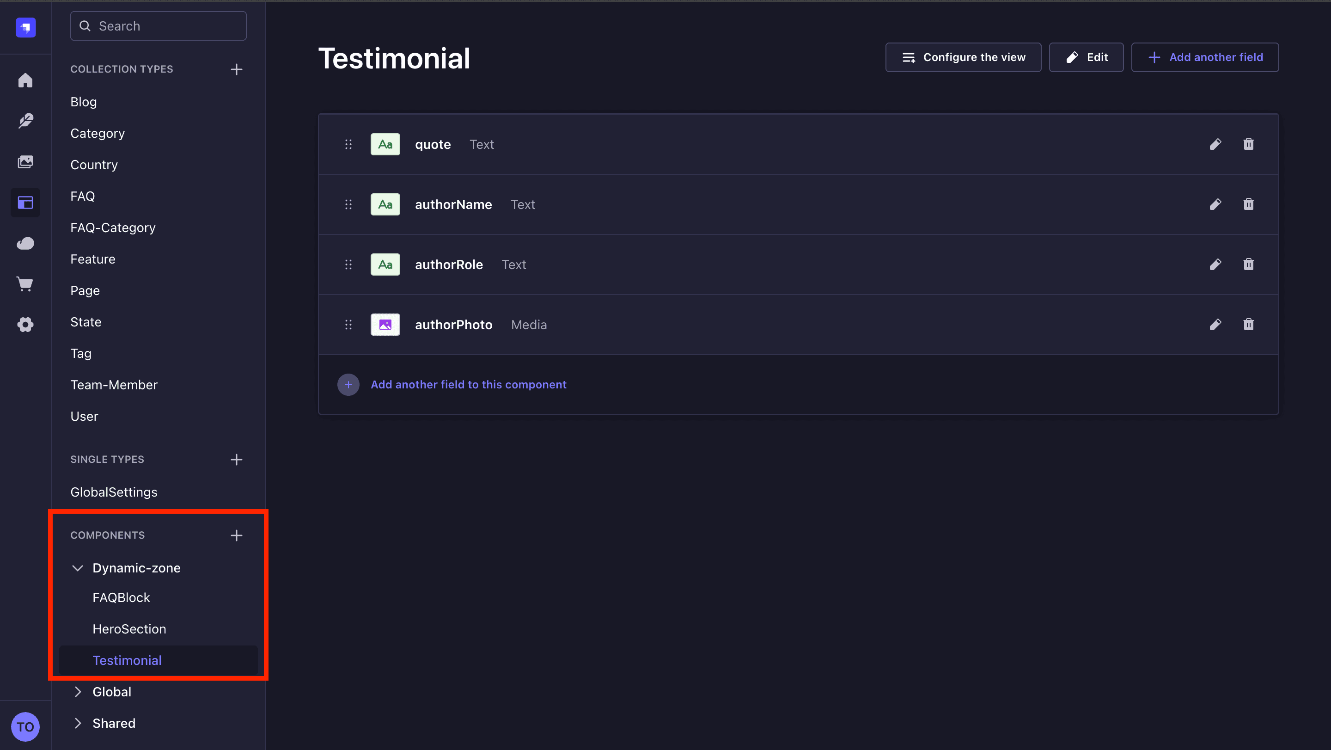
Task: Collapse the Dynamic-zone category
Action: (x=78, y=568)
